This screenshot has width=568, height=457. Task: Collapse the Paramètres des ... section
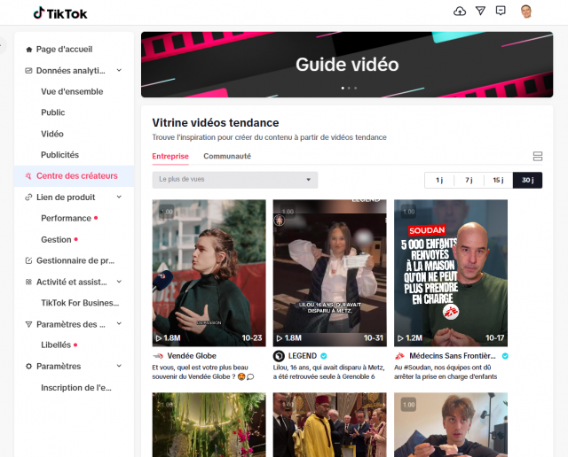(119, 323)
